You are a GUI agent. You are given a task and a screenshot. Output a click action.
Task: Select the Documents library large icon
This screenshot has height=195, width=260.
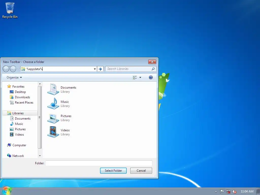[53, 89]
